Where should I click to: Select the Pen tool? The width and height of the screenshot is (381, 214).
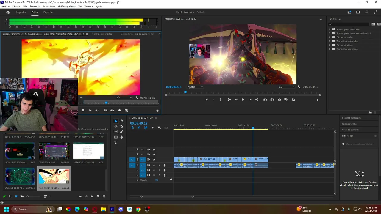[x=121, y=132]
